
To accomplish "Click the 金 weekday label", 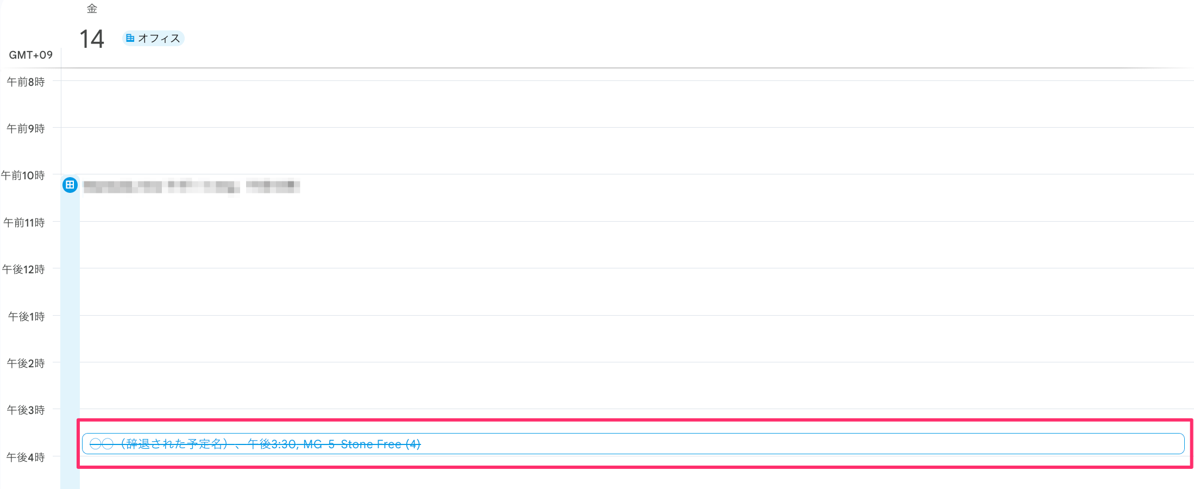I will coord(92,9).
